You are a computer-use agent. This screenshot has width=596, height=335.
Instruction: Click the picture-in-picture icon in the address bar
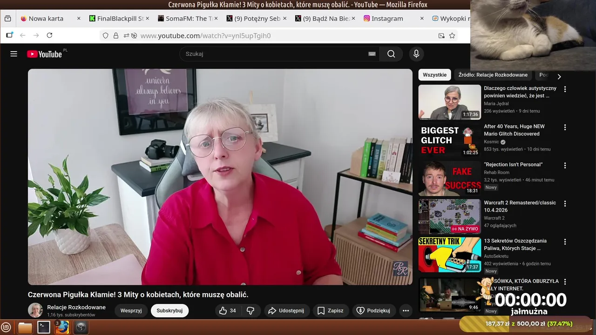(441, 35)
